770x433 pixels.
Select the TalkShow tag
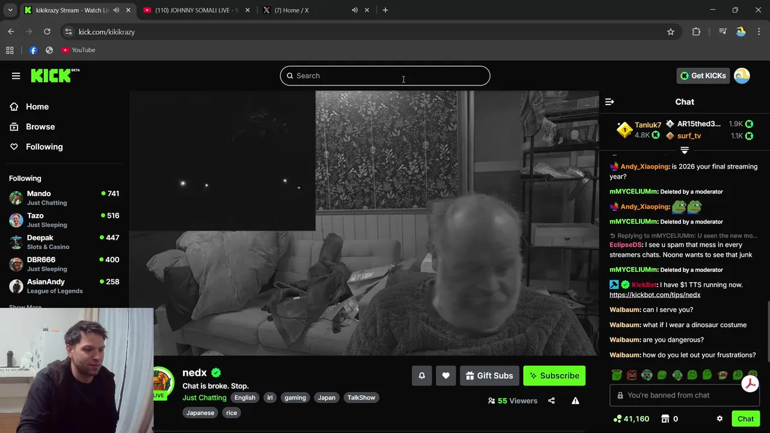coord(361,398)
